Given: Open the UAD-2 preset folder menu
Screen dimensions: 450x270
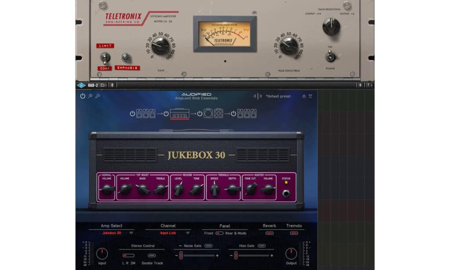Looking at the screenshot, I should point(103,85).
